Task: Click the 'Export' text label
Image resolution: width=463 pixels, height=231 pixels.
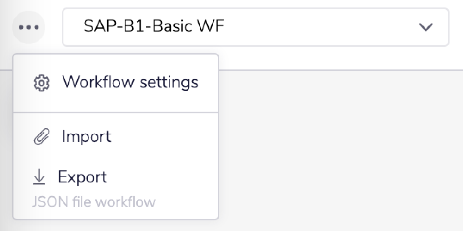Action: pyautogui.click(x=82, y=177)
